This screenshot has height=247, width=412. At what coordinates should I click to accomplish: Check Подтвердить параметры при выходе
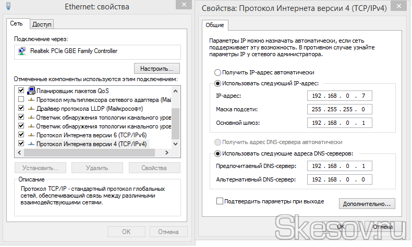point(220,201)
